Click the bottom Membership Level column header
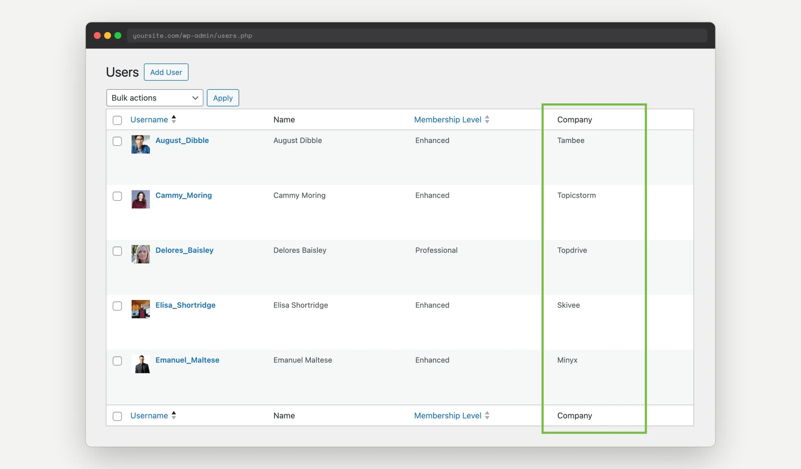 click(447, 415)
